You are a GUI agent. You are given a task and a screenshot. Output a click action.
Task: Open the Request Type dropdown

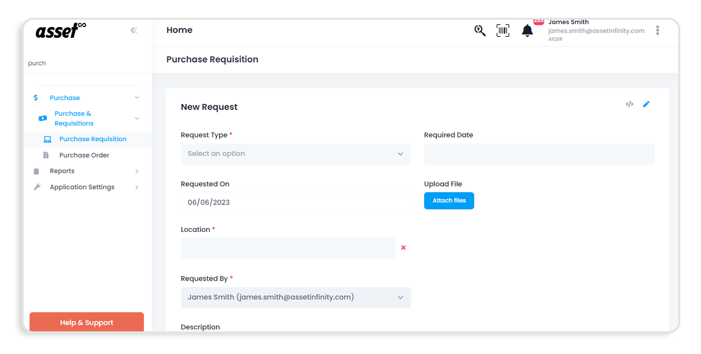click(x=296, y=154)
